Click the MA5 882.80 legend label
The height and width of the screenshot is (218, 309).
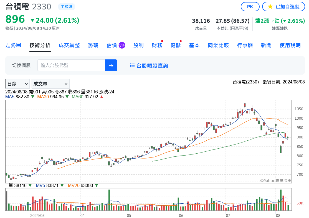17,97
